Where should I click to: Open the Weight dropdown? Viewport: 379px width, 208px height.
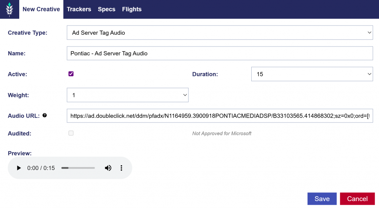click(128, 95)
